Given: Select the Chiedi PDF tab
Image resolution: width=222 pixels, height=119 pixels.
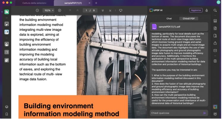Looking at the screenshot, I should 188,18.
